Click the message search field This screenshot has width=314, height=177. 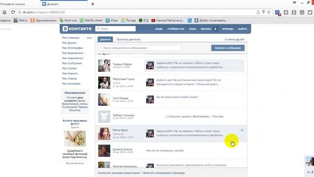point(139,48)
